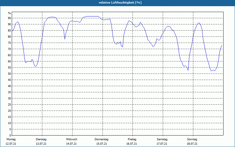Screen dimensions: 235x147
Task: Click the date label '13.07.21'
Action: click(41, 144)
